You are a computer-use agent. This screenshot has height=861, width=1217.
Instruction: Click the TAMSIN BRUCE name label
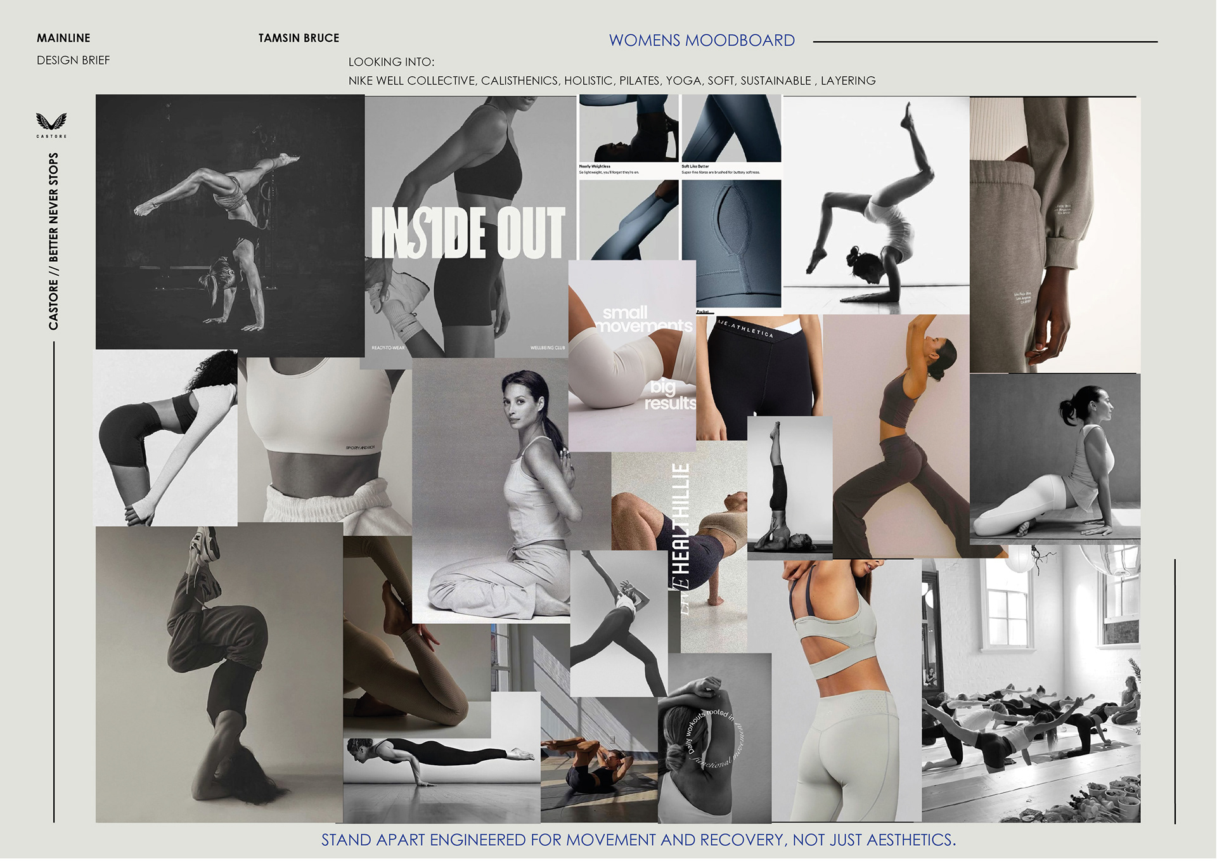click(299, 38)
